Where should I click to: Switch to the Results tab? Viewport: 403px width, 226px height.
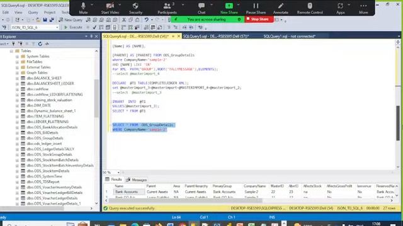(113, 180)
